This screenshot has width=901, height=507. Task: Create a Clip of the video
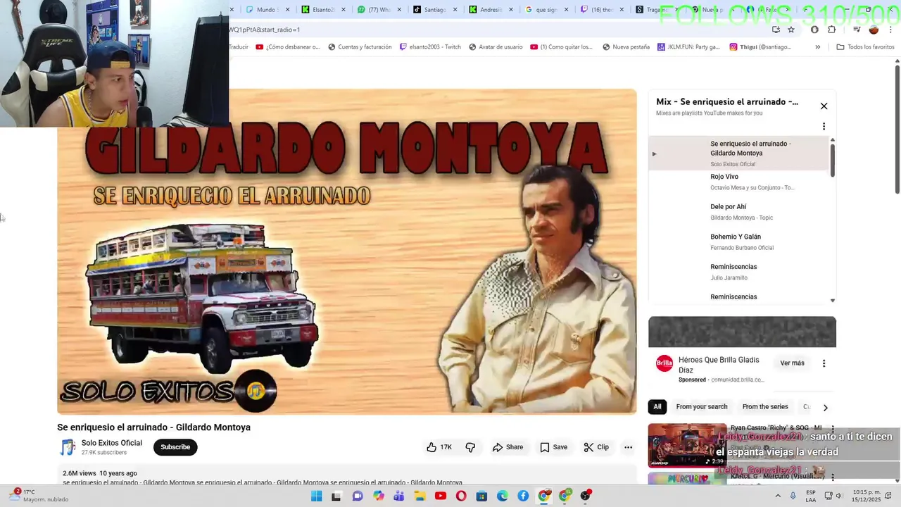pos(596,447)
